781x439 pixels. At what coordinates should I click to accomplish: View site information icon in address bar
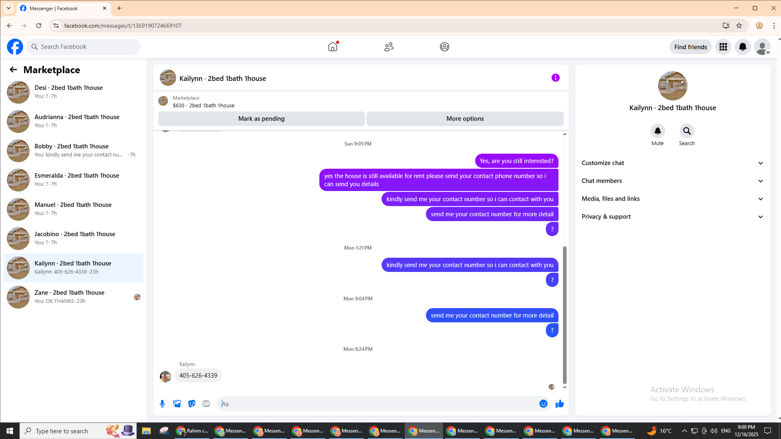click(x=56, y=26)
